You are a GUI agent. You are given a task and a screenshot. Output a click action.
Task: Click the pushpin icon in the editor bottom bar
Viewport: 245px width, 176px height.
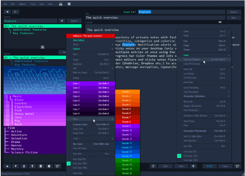(x=193, y=166)
